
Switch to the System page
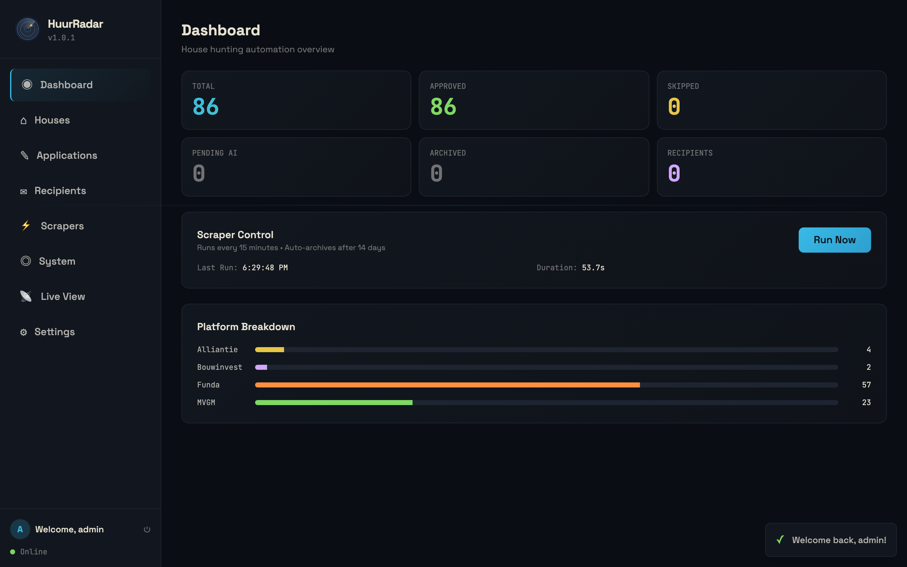[81, 261]
